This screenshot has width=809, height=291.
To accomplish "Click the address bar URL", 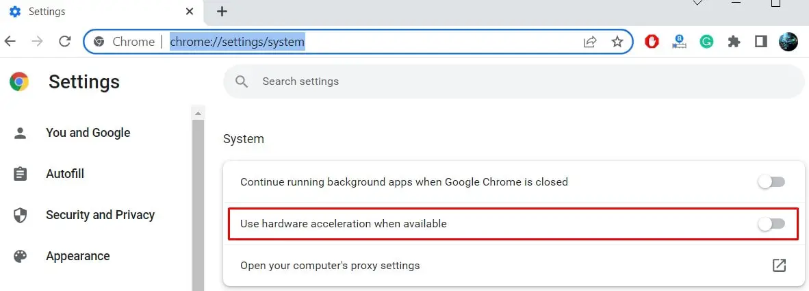I will (x=237, y=42).
